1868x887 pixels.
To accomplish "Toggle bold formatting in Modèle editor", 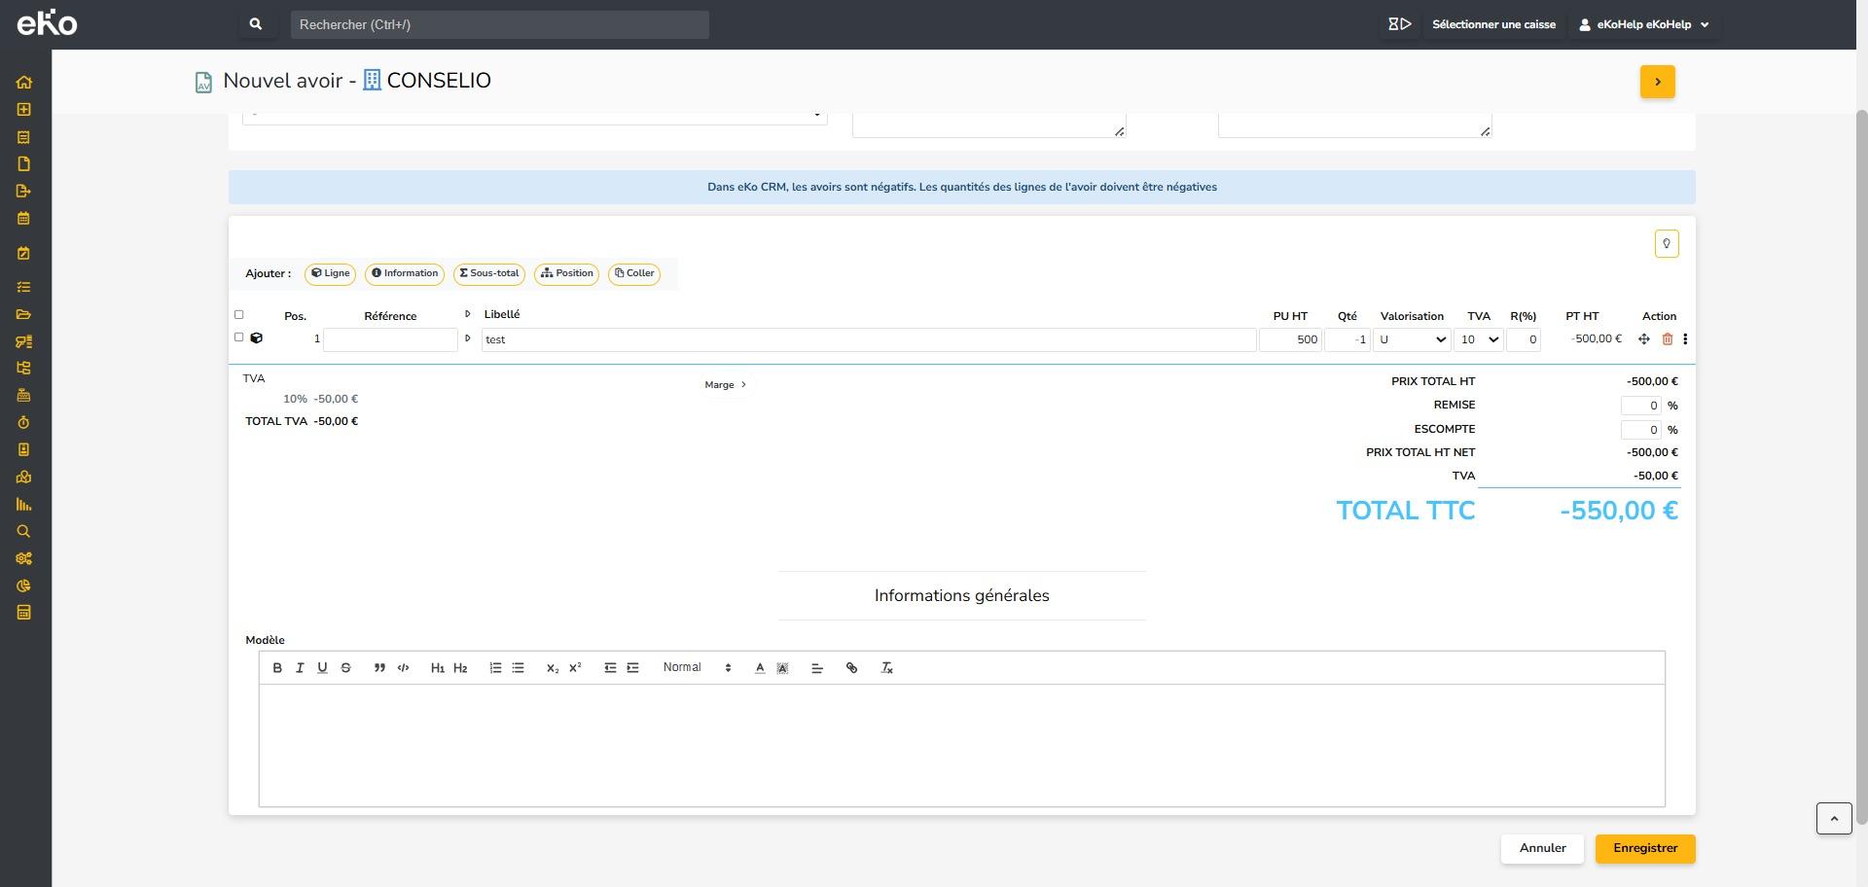I will (277, 668).
